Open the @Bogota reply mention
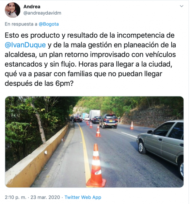 click(x=49, y=24)
